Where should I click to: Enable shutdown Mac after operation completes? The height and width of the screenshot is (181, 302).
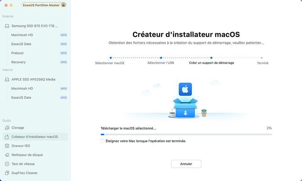click(x=103, y=141)
